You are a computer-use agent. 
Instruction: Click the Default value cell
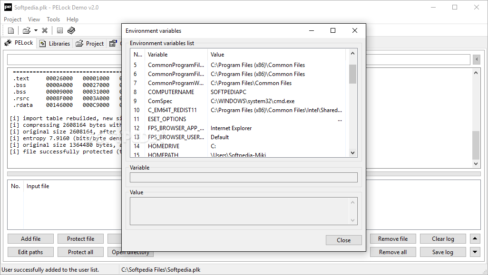[x=219, y=137]
